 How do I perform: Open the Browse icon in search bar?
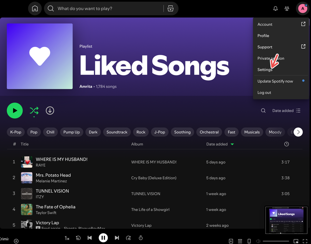click(x=170, y=8)
